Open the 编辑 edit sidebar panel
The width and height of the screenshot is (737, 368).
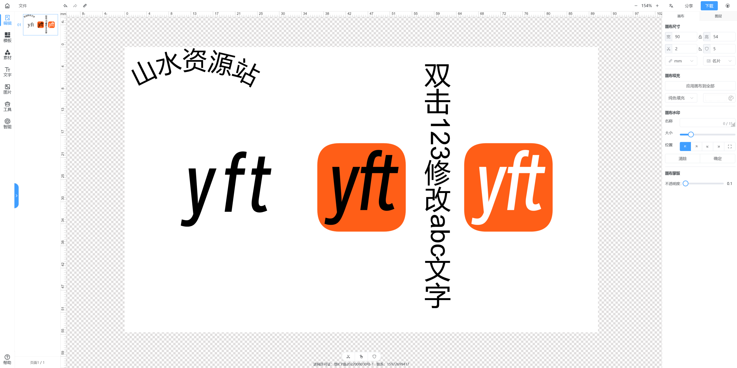tap(7, 20)
